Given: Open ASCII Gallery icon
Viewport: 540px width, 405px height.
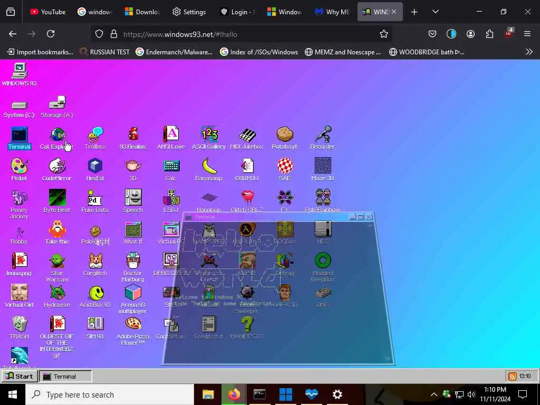Looking at the screenshot, I should (209, 138).
